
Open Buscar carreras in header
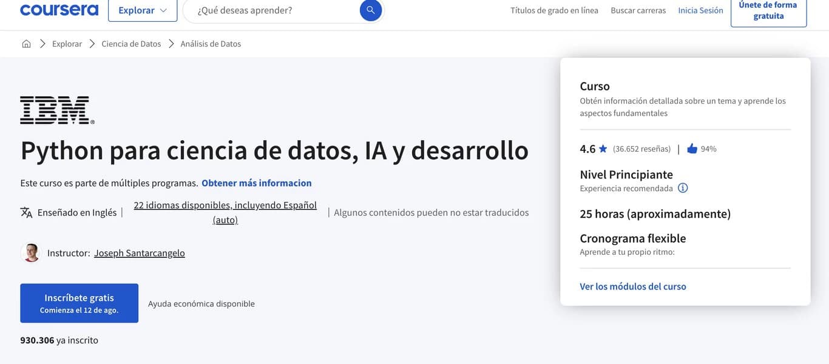pyautogui.click(x=638, y=10)
